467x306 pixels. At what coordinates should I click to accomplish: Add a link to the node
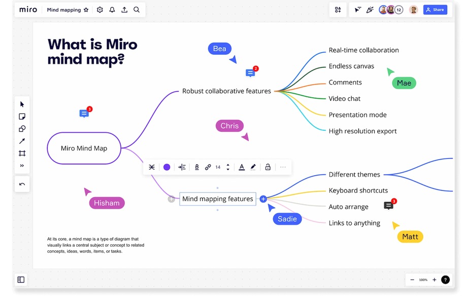208,167
